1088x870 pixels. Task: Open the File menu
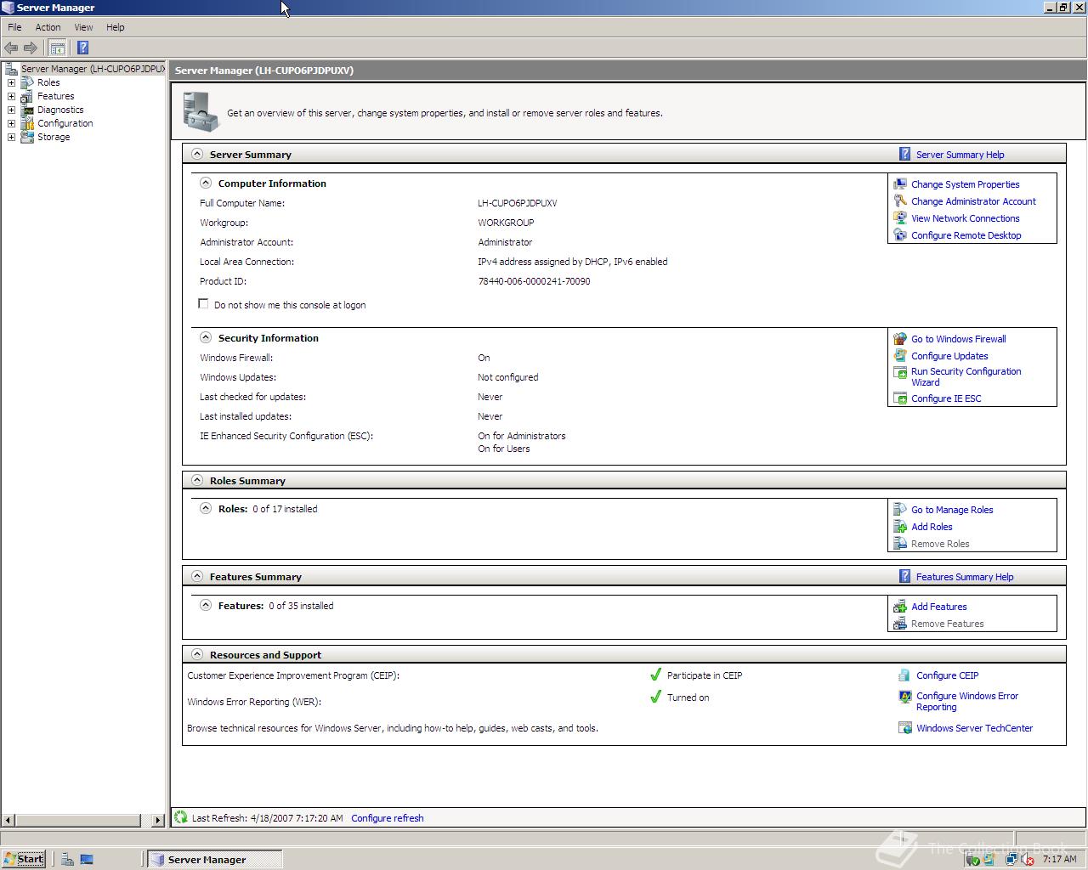click(14, 27)
